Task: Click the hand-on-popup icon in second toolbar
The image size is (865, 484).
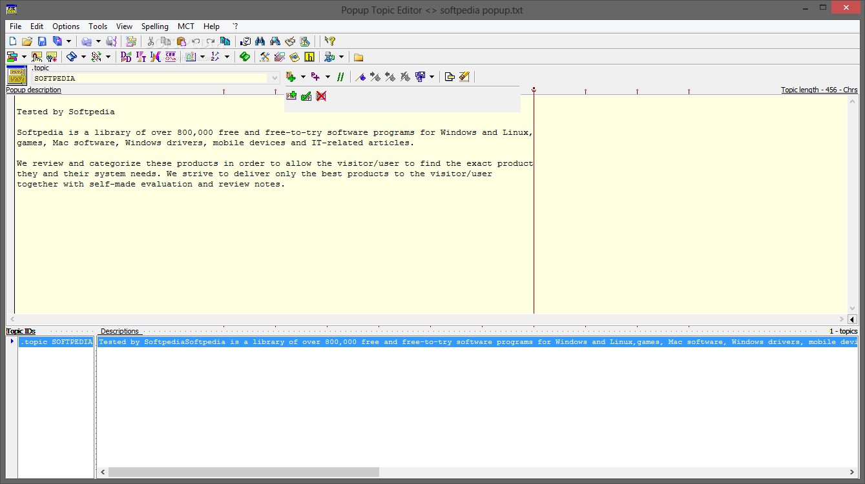Action: 37,57
